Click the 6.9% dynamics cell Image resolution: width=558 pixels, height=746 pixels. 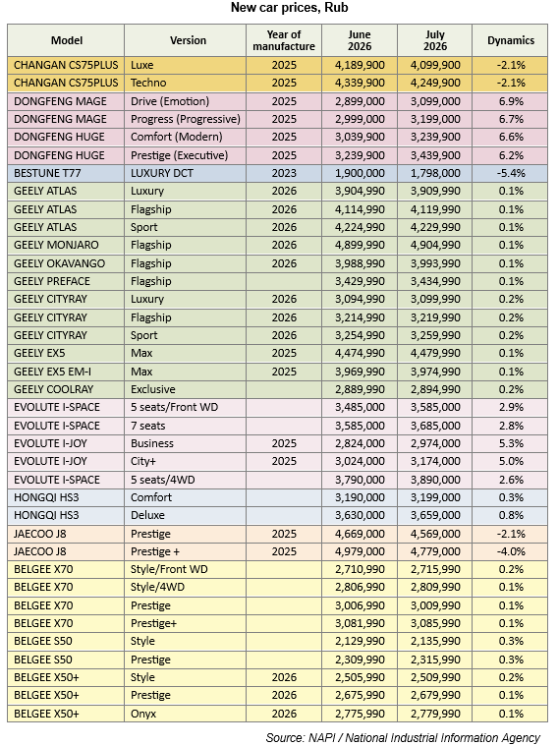click(511, 101)
